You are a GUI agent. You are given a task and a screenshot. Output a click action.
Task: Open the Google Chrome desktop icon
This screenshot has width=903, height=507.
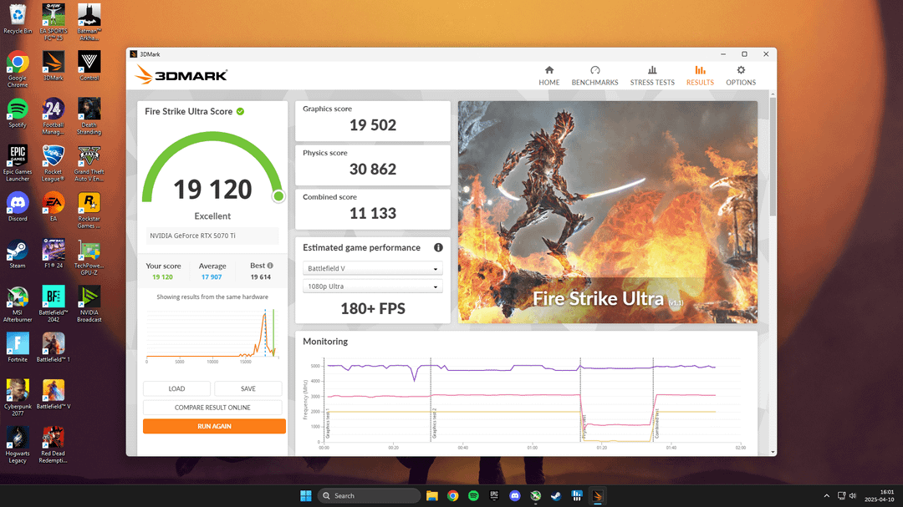click(x=18, y=69)
